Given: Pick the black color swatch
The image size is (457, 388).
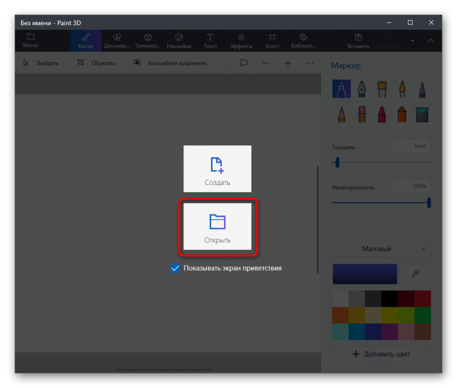Looking at the screenshot, I should coord(390,298).
